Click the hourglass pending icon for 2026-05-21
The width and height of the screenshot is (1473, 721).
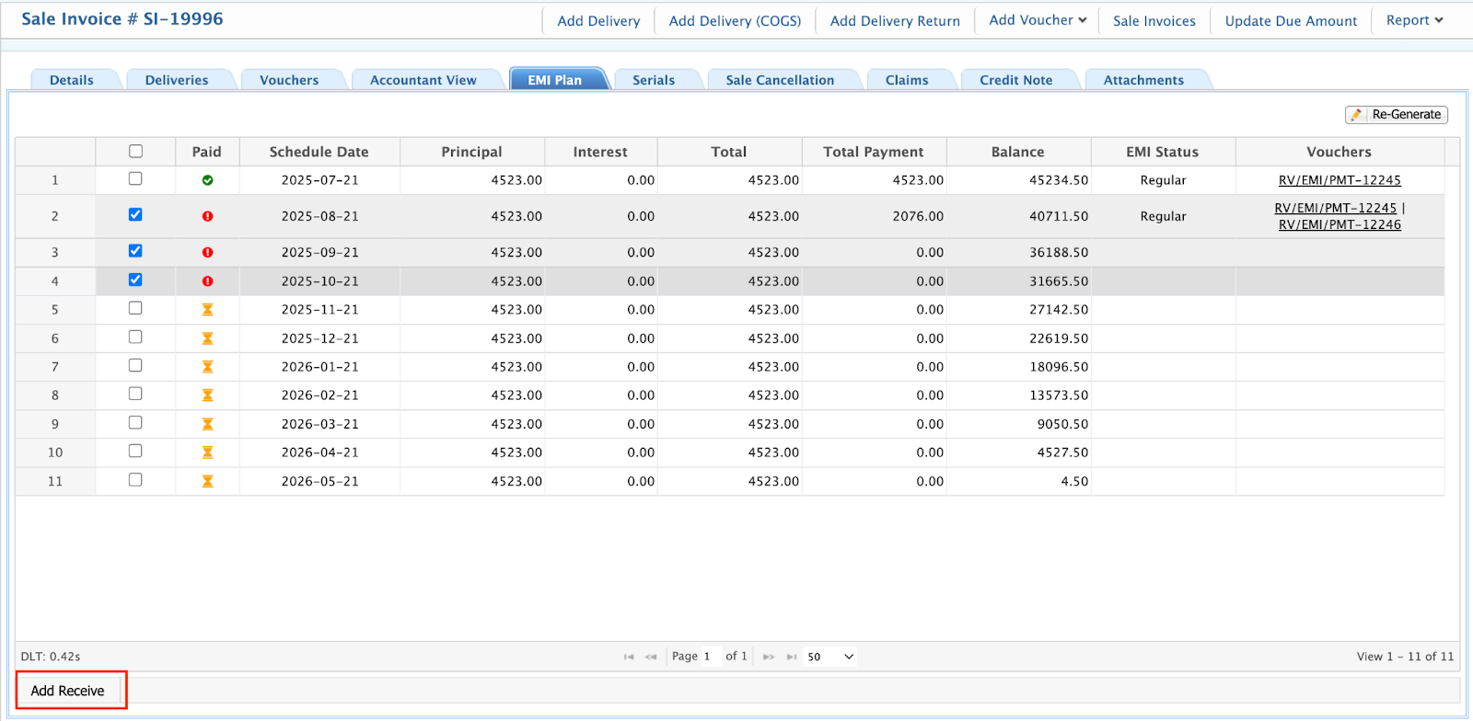click(x=207, y=481)
